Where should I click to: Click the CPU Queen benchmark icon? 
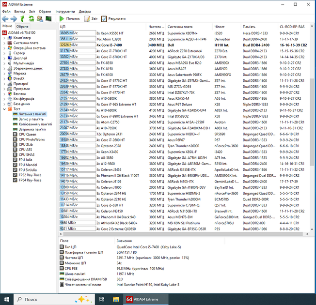15,135
